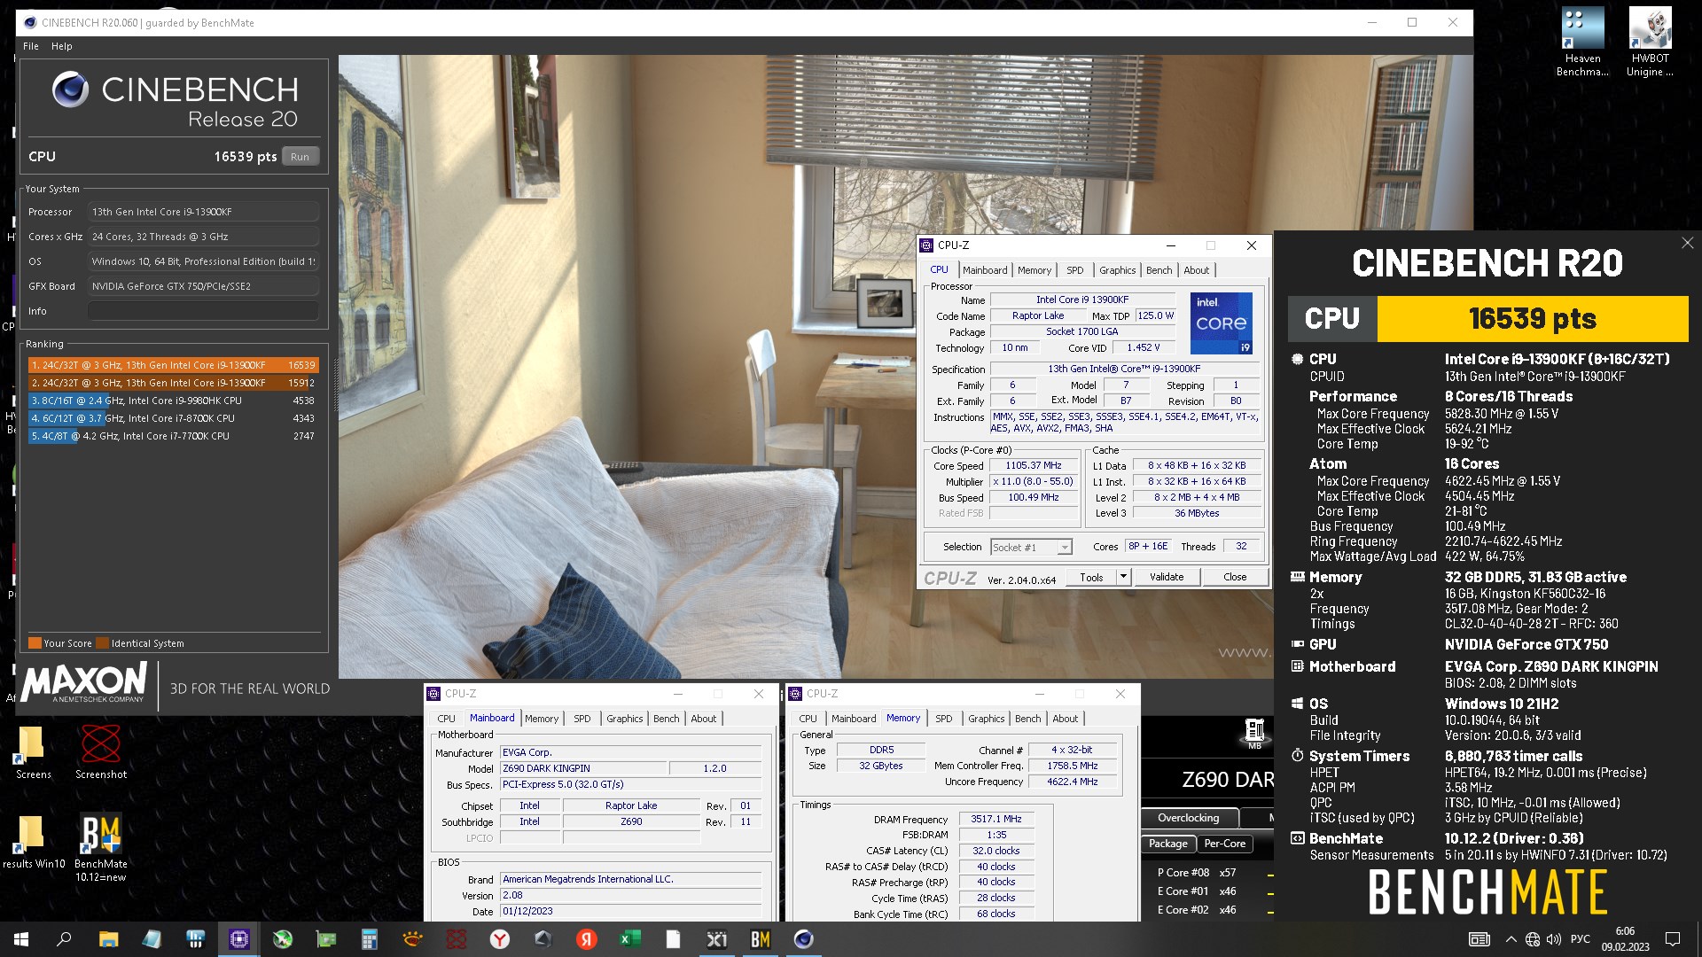Screen dimensions: 1702x957
Task: Close the BenchMate result overlay
Action: click(1687, 243)
